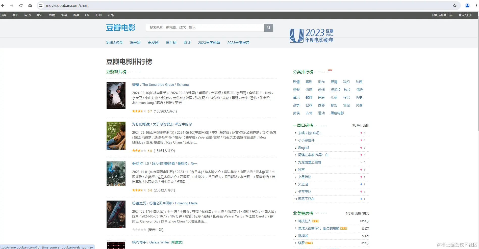Open 邪恶不存在 in weekly ranking
Image resolution: width=479 pixels, height=249 pixels.
[306, 199]
